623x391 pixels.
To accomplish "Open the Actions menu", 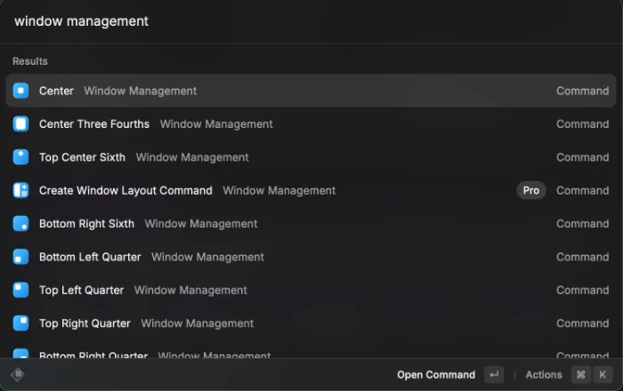I will pyautogui.click(x=544, y=375).
